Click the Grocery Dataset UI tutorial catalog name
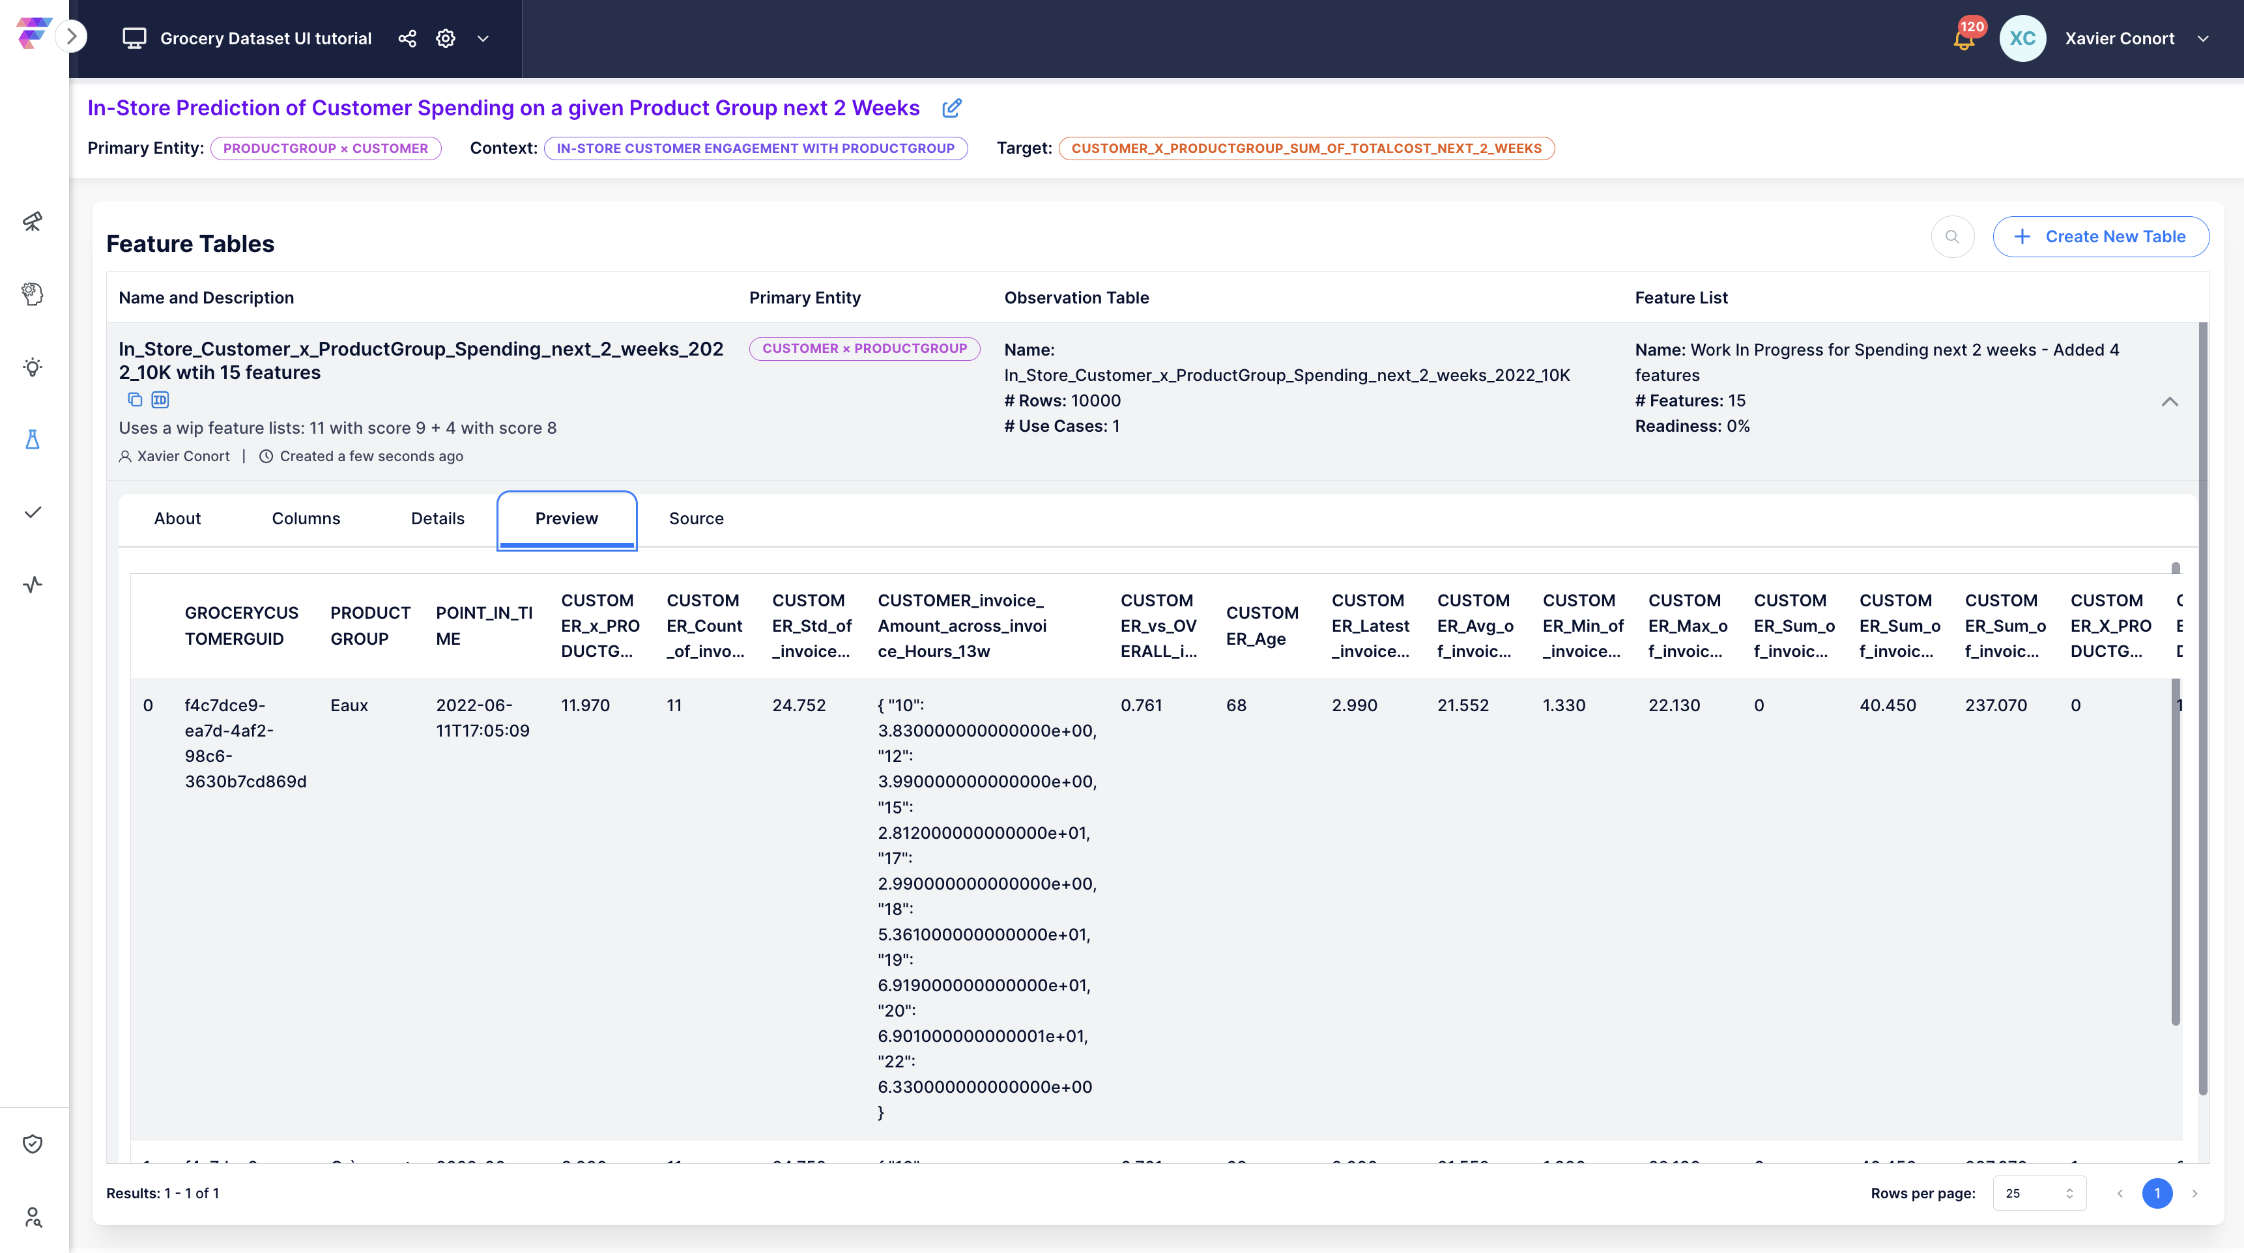This screenshot has height=1253, width=2244. [x=266, y=38]
